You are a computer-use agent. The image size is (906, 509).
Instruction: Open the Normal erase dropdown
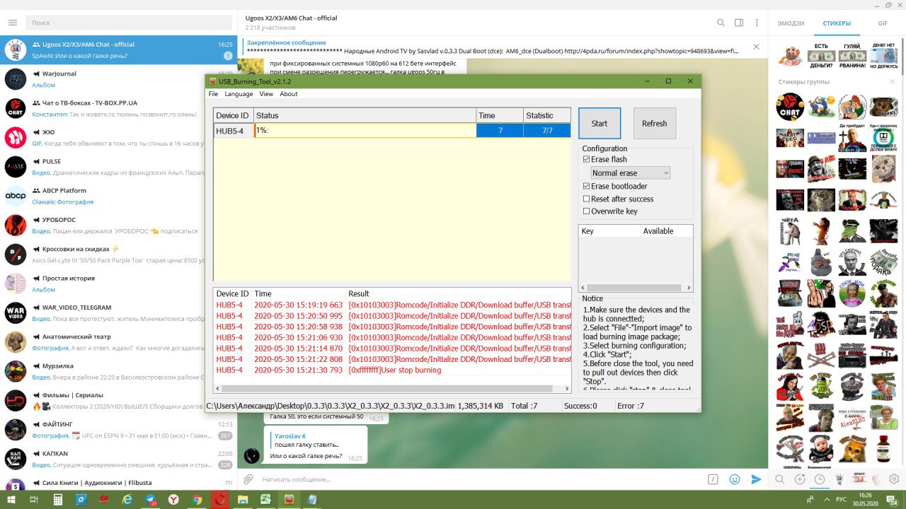[630, 173]
